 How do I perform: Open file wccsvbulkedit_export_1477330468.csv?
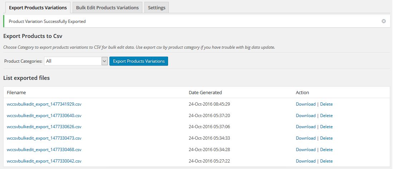(44, 150)
